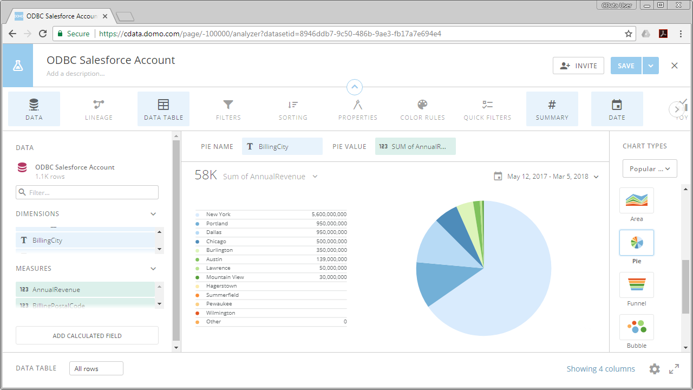This screenshot has height=390, width=693.
Task: Switch to the Funnel chart type
Action: click(x=636, y=285)
